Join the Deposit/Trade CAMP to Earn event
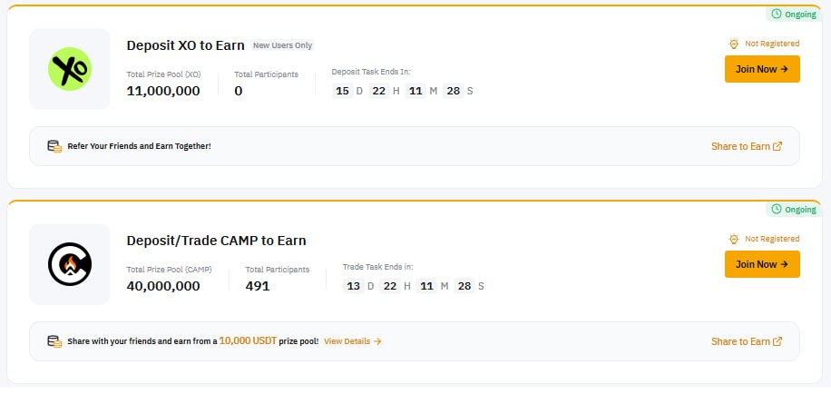Screen dimensions: 831x394 [762, 264]
